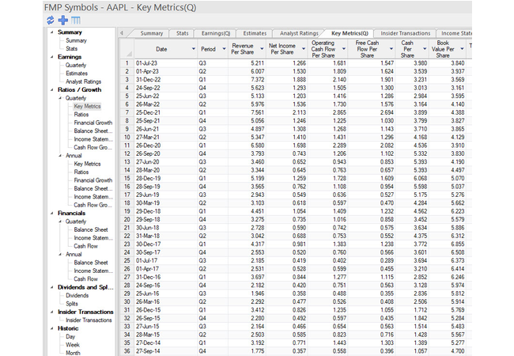Select Estimates under Earnings
The height and width of the screenshot is (356, 514).
point(77,73)
